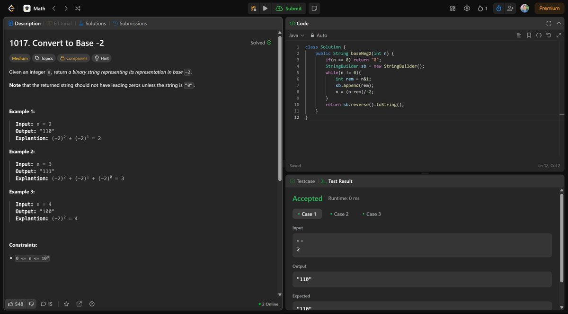Click the Runtime: 0 ms text
This screenshot has width=568, height=314.
344,198
